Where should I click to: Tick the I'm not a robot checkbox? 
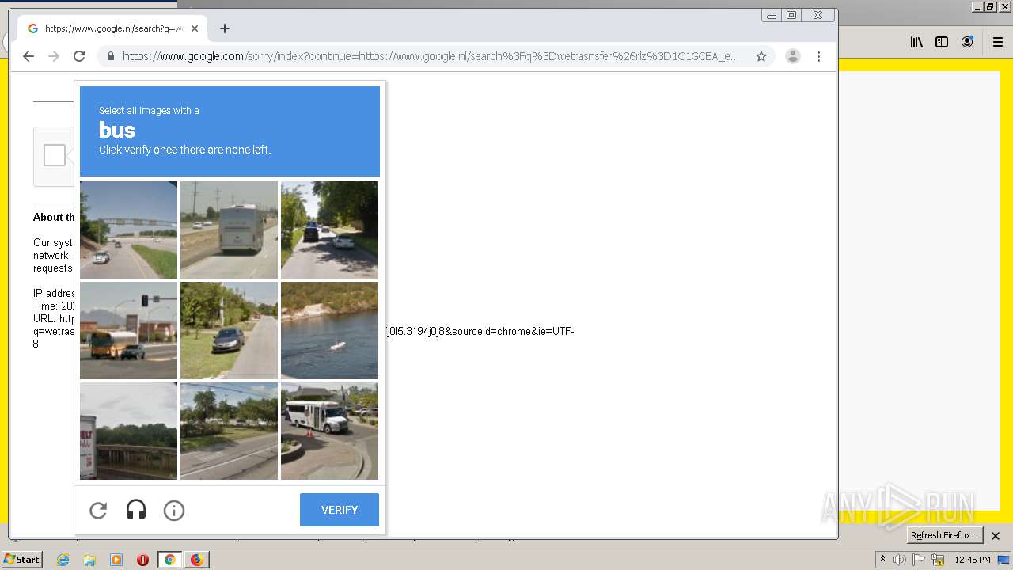point(55,155)
